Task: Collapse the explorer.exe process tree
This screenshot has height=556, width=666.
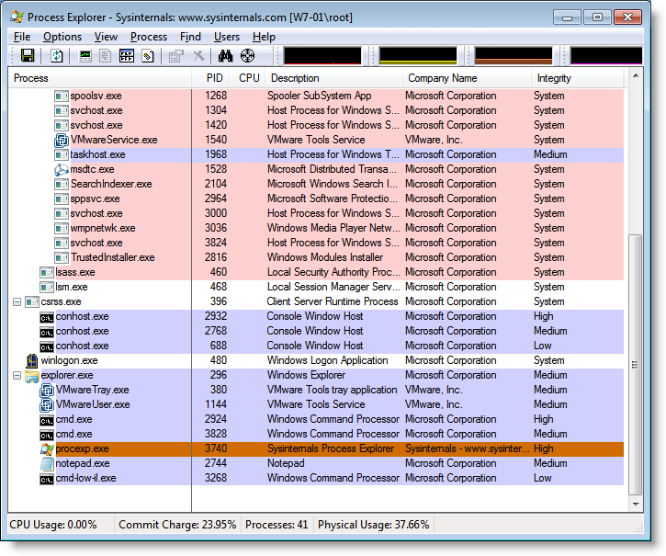Action: pyautogui.click(x=17, y=375)
